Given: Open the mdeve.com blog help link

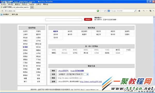Looking at the screenshot, I should [x=91, y=82].
